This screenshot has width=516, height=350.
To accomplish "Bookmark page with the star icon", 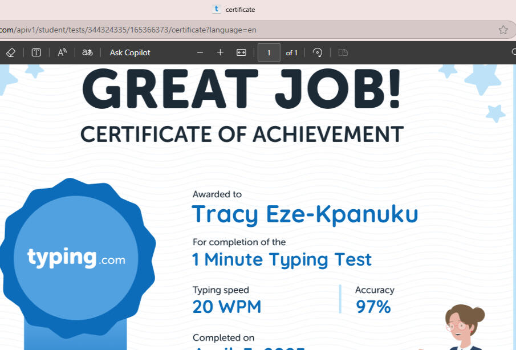I will click(503, 30).
